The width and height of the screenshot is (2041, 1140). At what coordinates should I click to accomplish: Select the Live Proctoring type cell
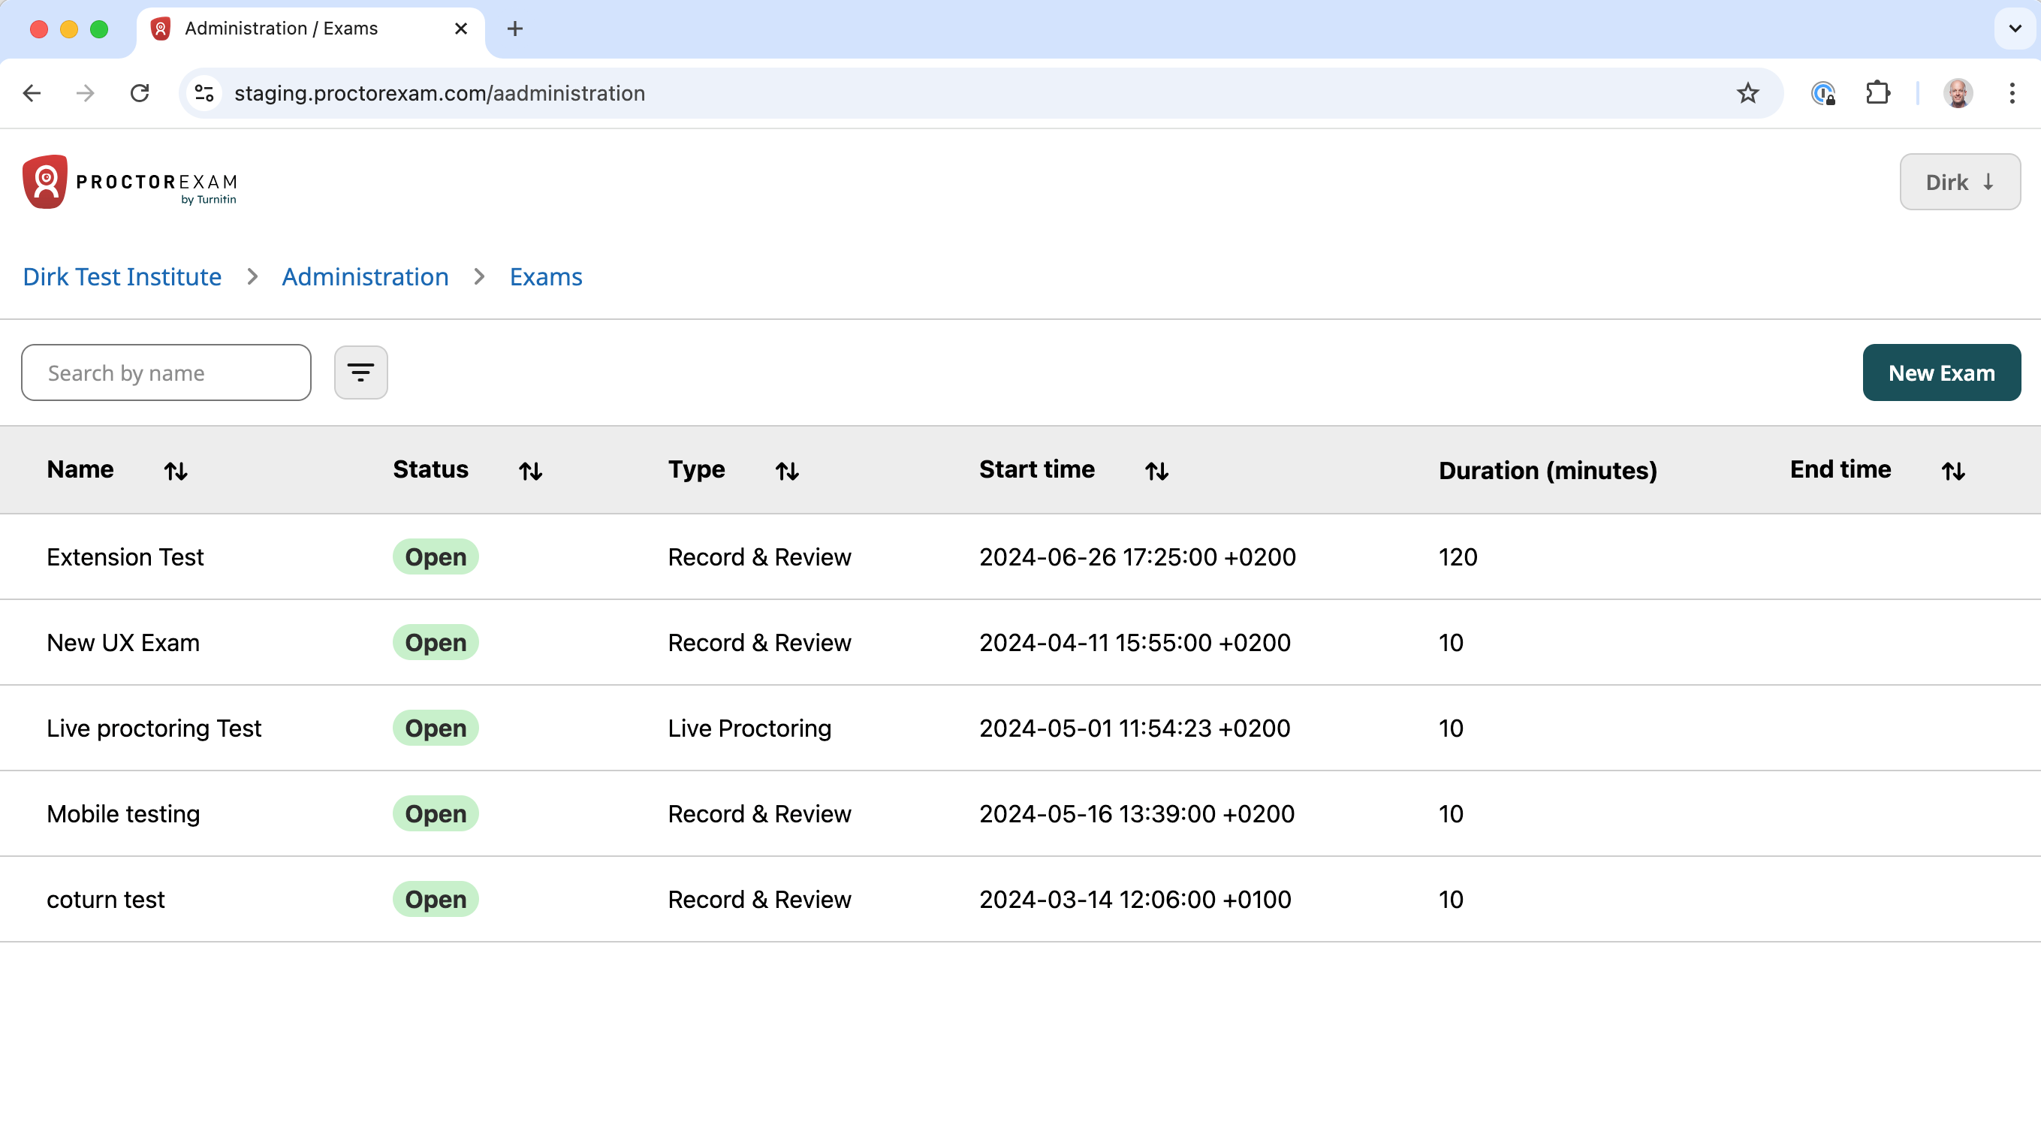tap(749, 728)
